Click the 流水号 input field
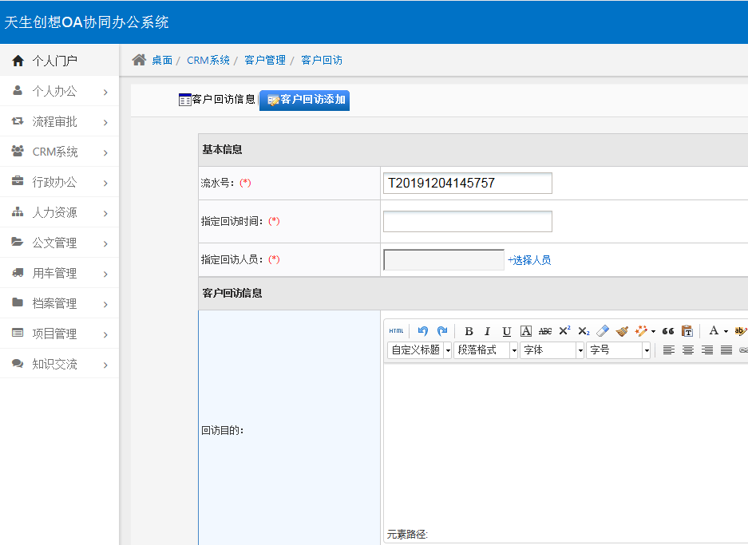Image resolution: width=748 pixels, height=545 pixels. point(468,183)
